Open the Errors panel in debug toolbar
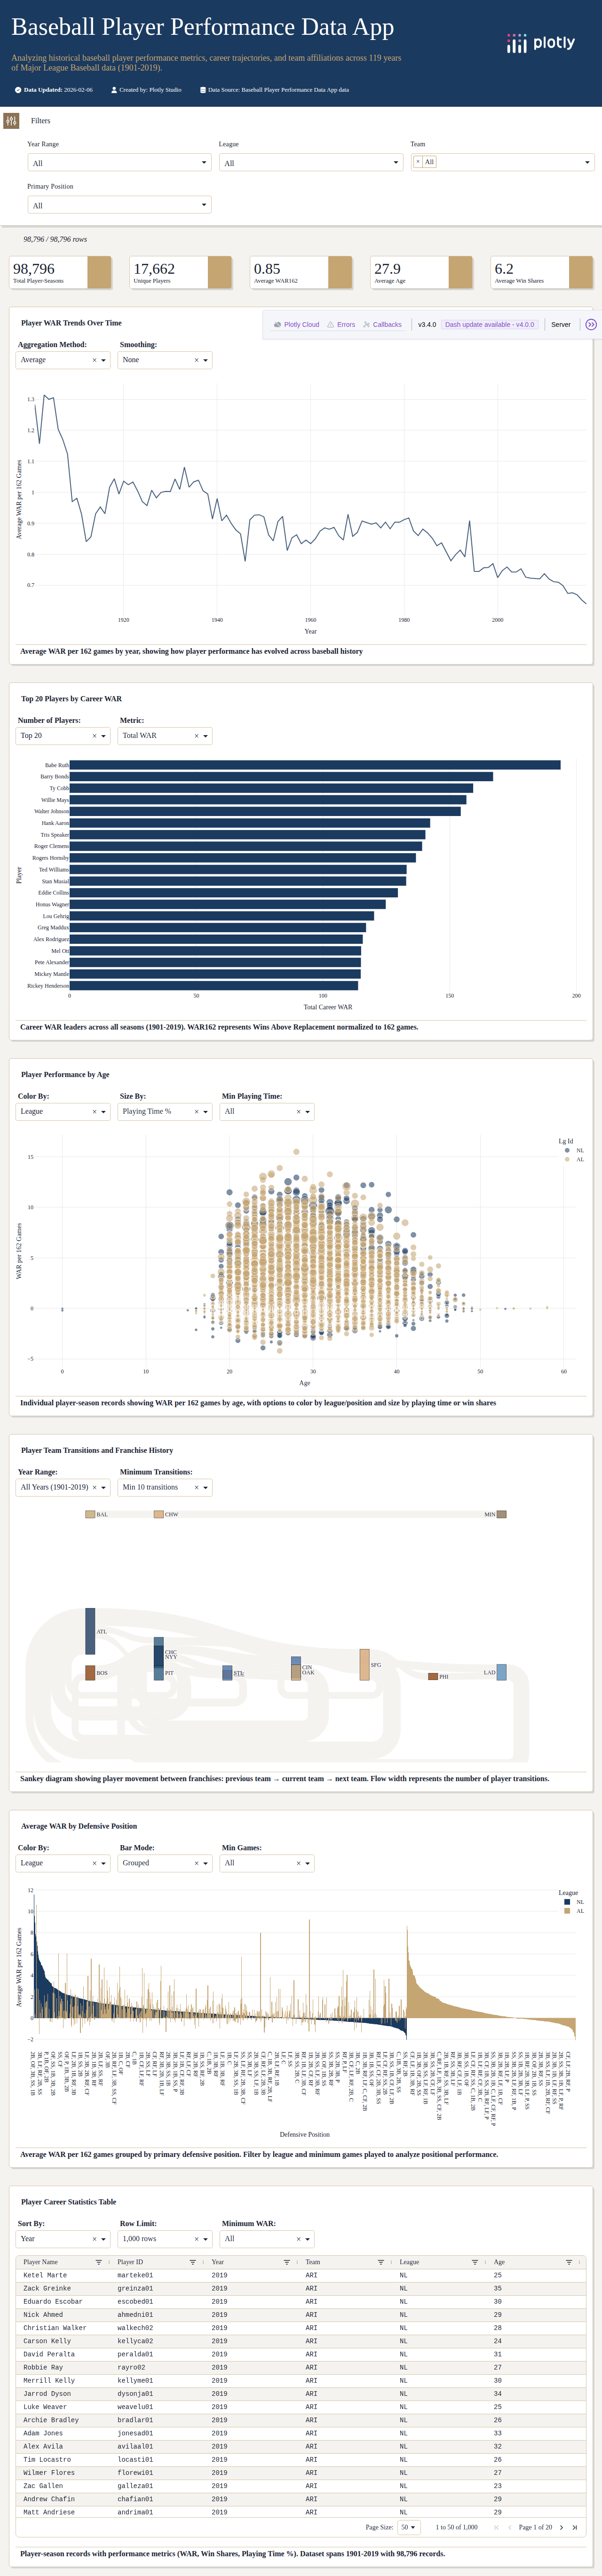The width and height of the screenshot is (602, 2576). [x=341, y=325]
